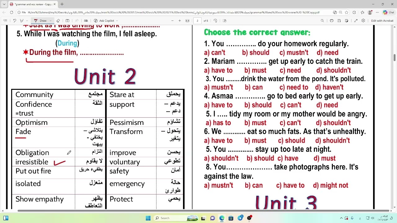Viewport: 397px width, 223px height.
Task: Show hidden system tray icons
Action: (x=341, y=218)
